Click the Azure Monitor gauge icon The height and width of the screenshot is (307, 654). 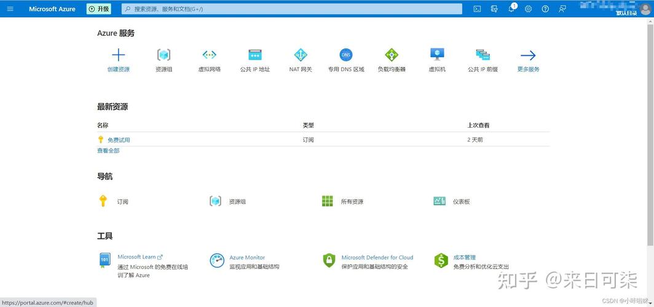(217, 261)
